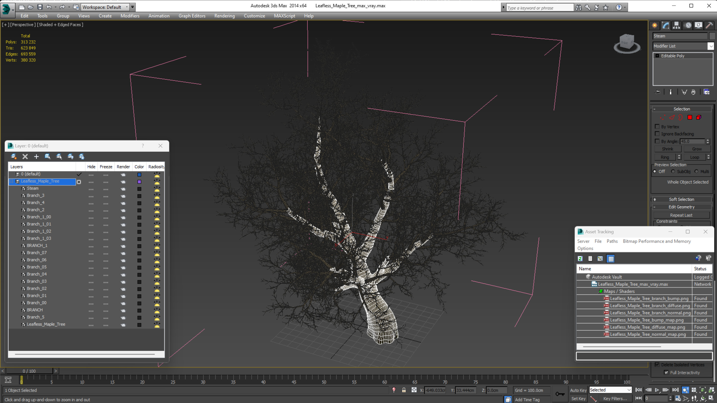Click the Repeat Last button
This screenshot has height=403, width=717.
681,215
